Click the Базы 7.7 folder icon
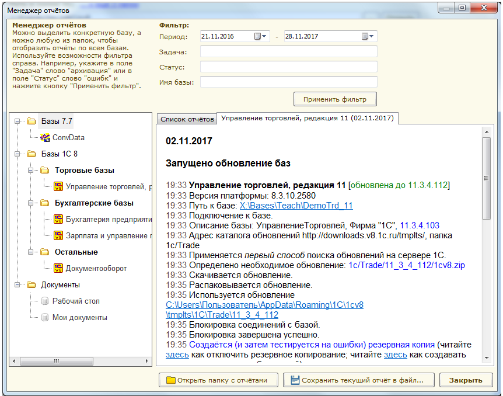 click(x=32, y=121)
